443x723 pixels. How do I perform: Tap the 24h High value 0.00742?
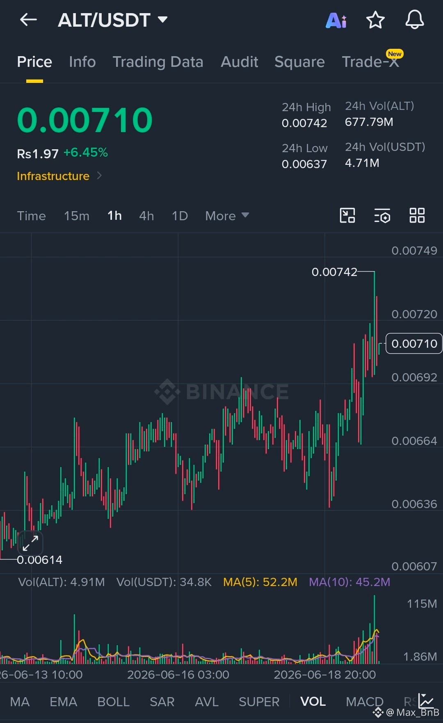point(304,123)
